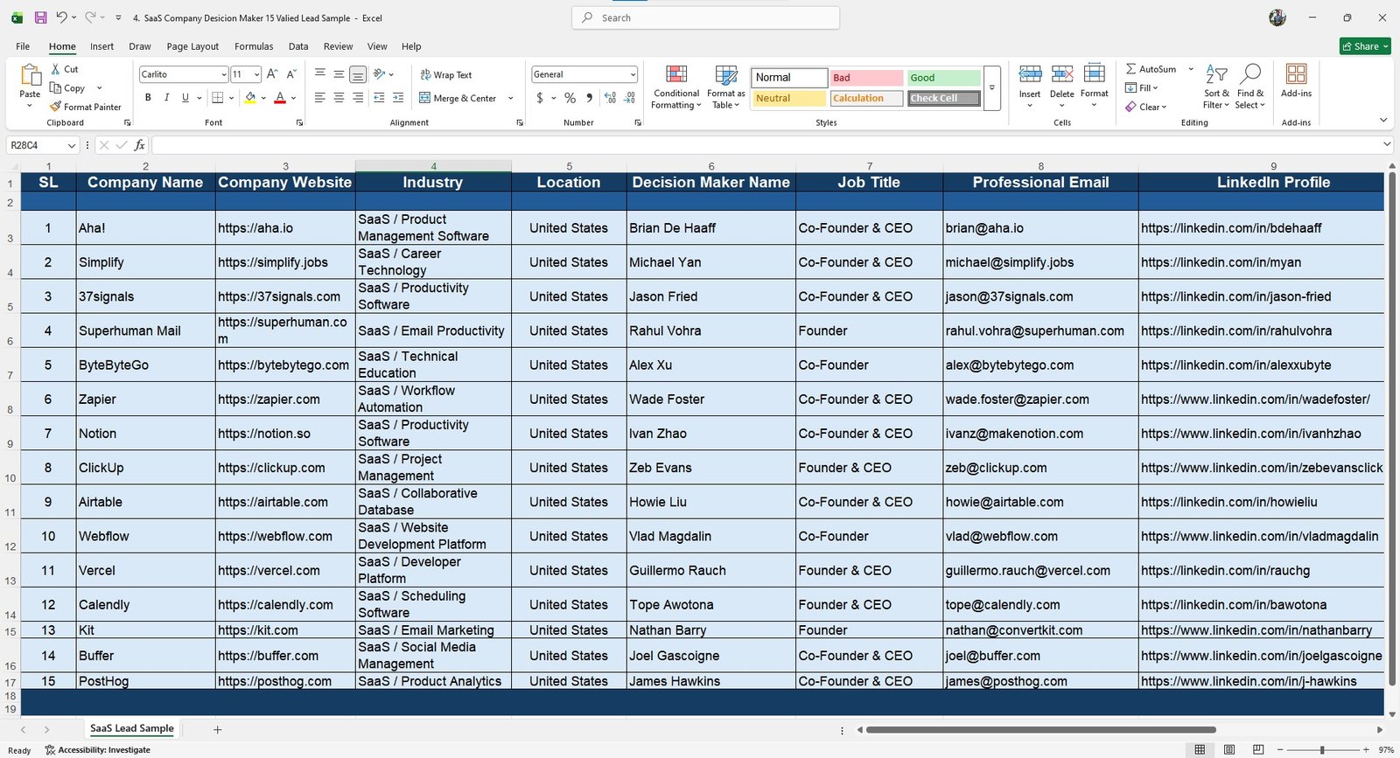Switch to Page Break Preview view
This screenshot has height=758, width=1400.
1258,750
